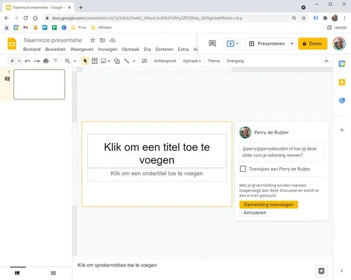
Task: Check Toewijzen aan Perry de Ruijter
Action: click(x=243, y=169)
